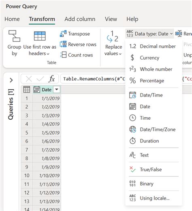This screenshot has height=211, width=192.
Task: Click the Transpose table icon
Action: coord(63,34)
